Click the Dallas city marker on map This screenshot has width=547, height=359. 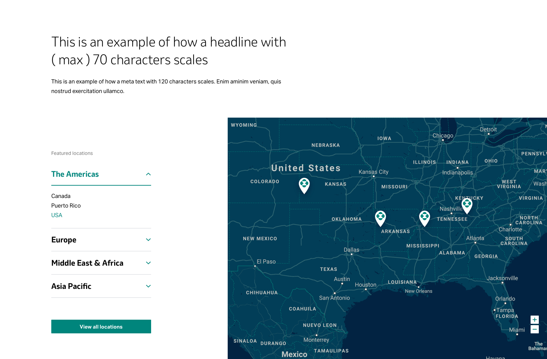coord(351,254)
